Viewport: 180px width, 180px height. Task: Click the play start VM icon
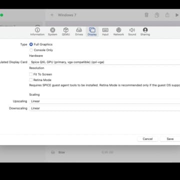click(x=177, y=15)
